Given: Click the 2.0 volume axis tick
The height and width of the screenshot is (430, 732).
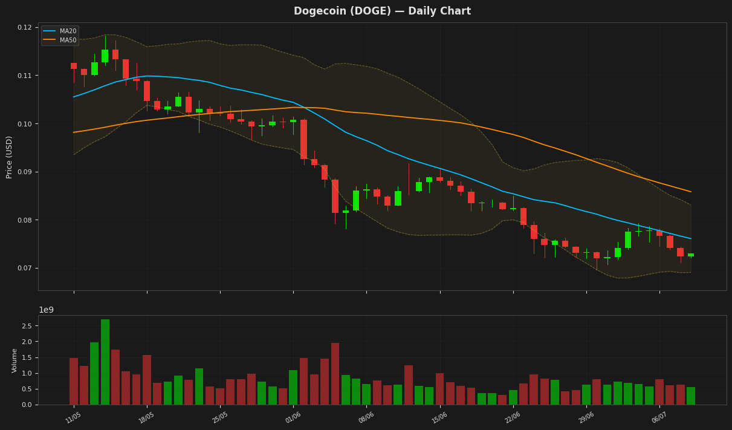Looking at the screenshot, I should click(x=27, y=342).
